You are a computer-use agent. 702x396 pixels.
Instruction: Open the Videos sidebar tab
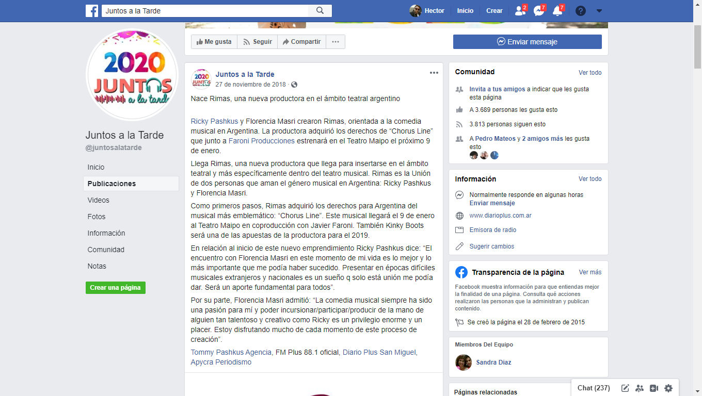pyautogui.click(x=99, y=200)
